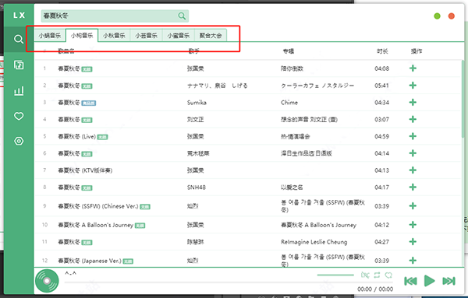
Task: Click the LX logo
Action: [19, 16]
